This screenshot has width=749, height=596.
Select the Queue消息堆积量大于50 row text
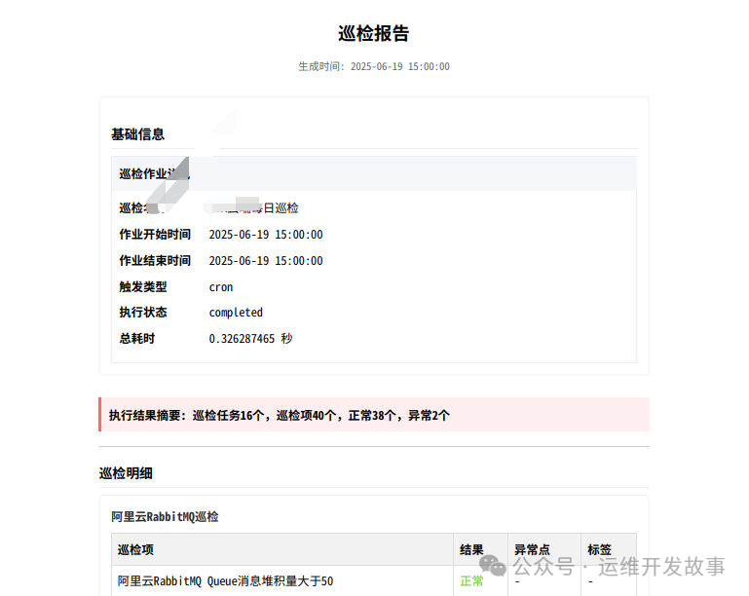pyautogui.click(x=225, y=581)
